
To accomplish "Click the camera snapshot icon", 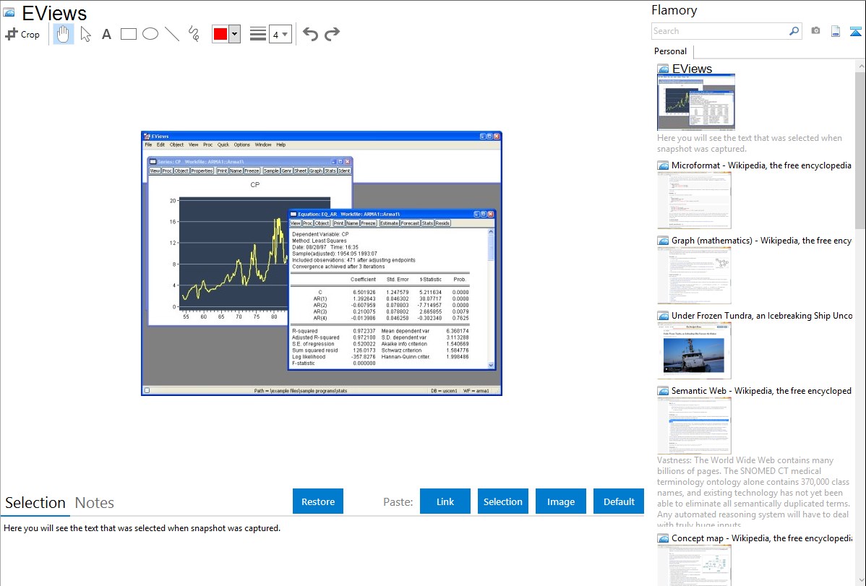I will pos(815,31).
